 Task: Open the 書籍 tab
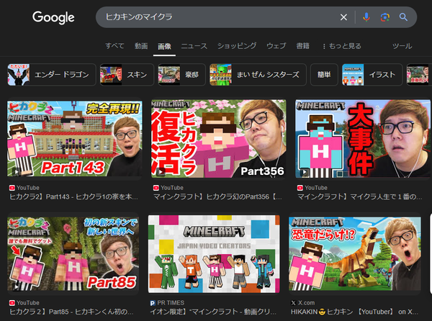302,45
